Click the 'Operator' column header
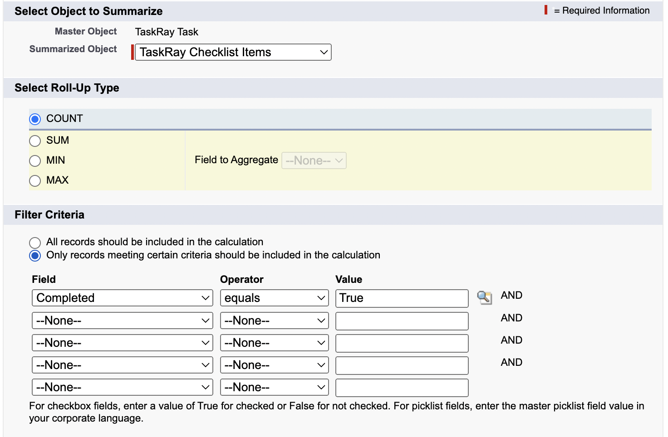Viewport: 668px width, 437px height. click(x=242, y=279)
